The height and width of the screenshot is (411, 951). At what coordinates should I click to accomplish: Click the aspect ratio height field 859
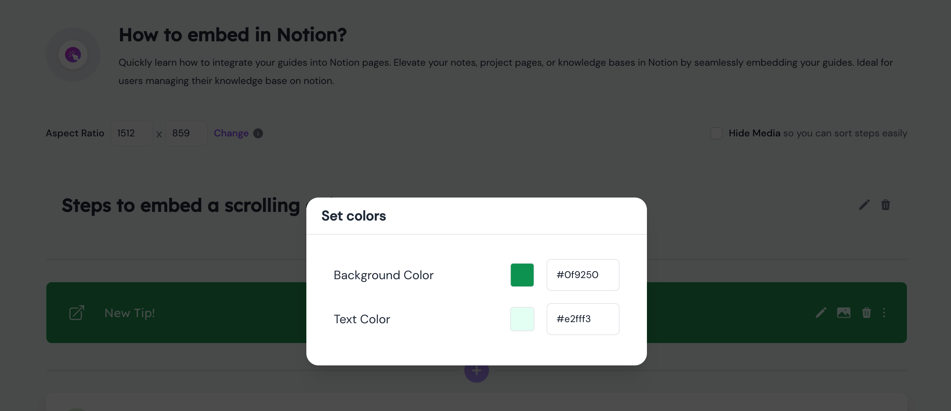point(187,133)
